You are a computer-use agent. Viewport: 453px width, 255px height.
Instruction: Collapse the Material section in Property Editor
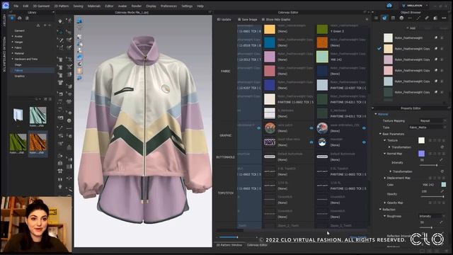click(x=376, y=114)
